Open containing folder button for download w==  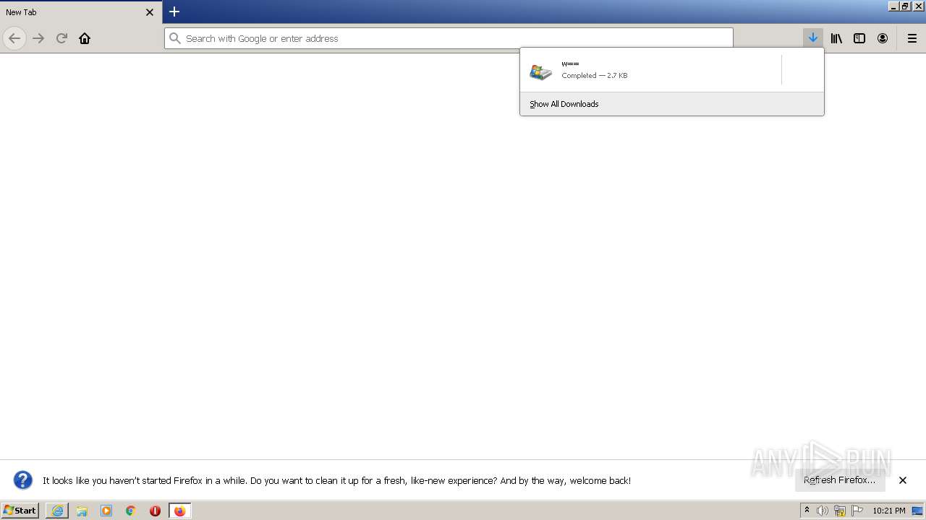pyautogui.click(x=802, y=70)
